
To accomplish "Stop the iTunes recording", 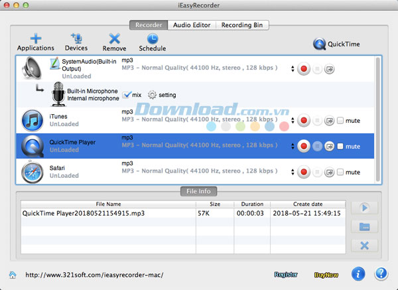I will 317,120.
